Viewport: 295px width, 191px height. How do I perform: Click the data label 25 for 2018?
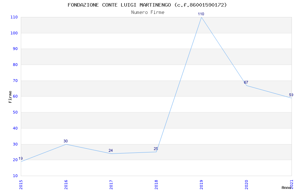156,149
